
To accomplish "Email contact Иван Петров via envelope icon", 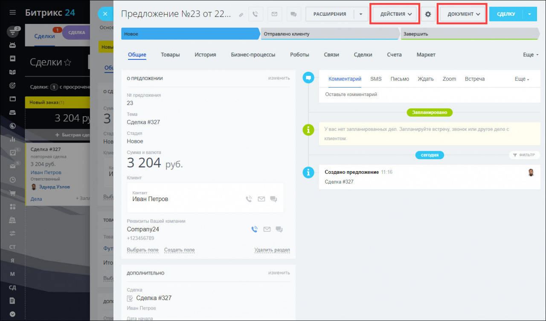I will (261, 199).
